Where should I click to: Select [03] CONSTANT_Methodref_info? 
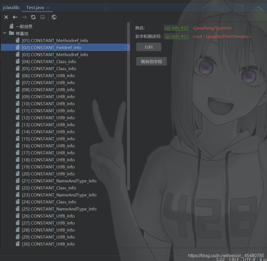55,55
